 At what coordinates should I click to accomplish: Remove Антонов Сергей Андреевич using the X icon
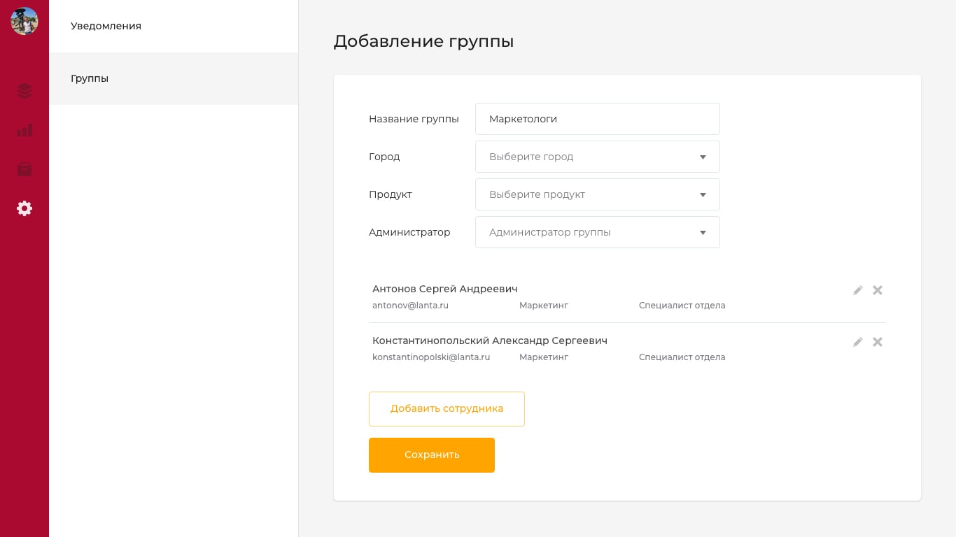pos(878,290)
